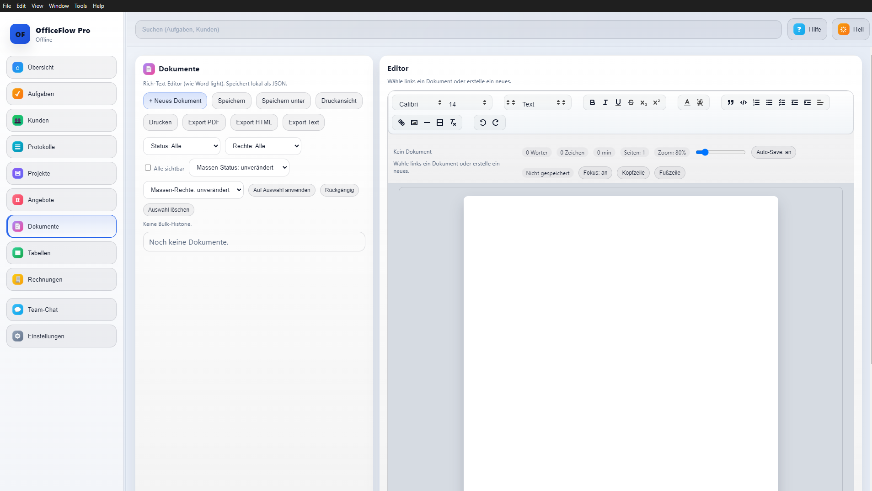The width and height of the screenshot is (872, 491).
Task: Open the File menu
Action: click(7, 6)
